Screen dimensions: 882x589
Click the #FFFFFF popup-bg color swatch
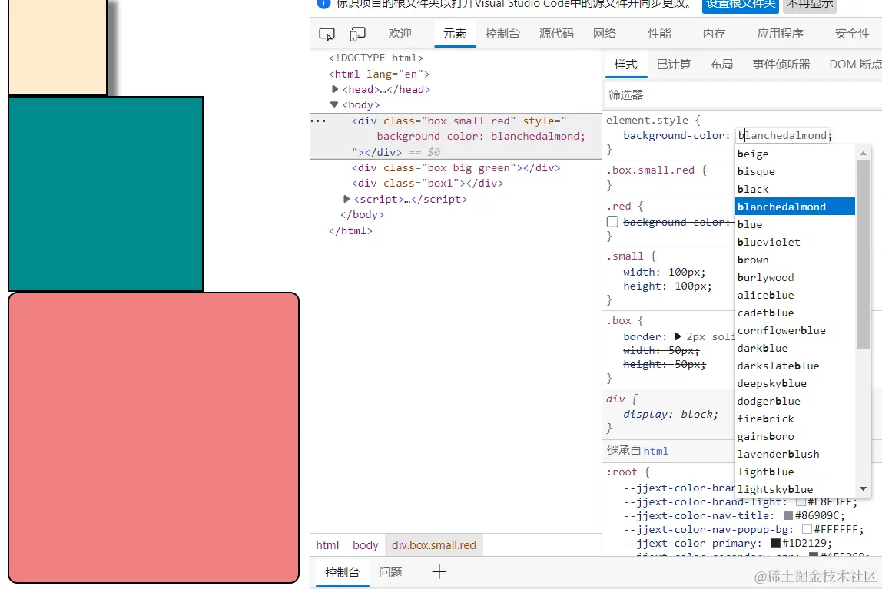point(807,529)
